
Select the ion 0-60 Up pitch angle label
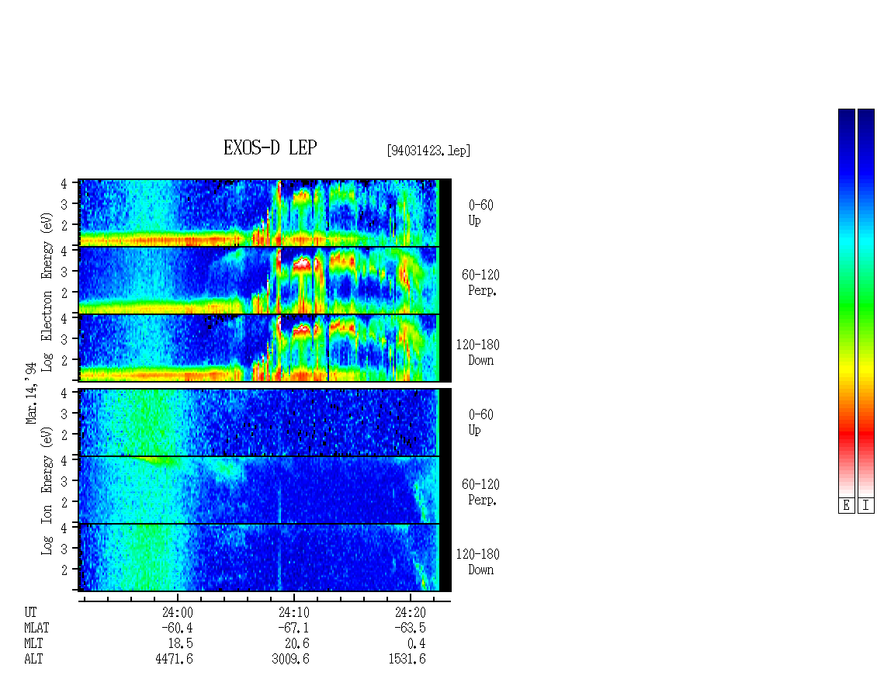pyautogui.click(x=480, y=422)
